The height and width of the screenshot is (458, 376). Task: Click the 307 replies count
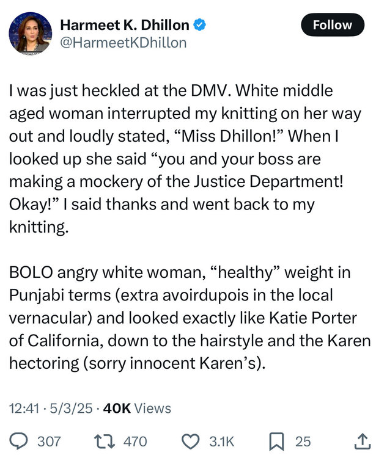click(x=49, y=441)
